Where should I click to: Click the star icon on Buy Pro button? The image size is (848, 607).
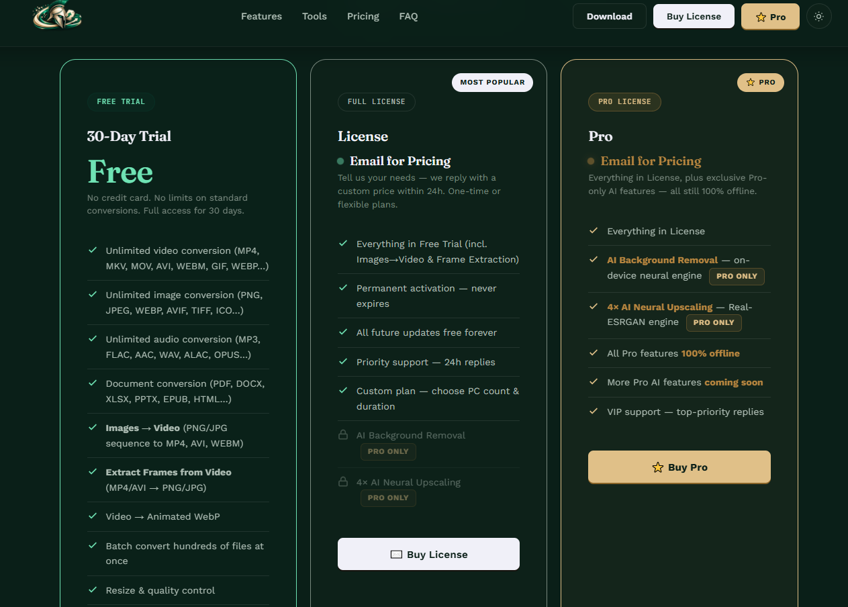click(657, 467)
